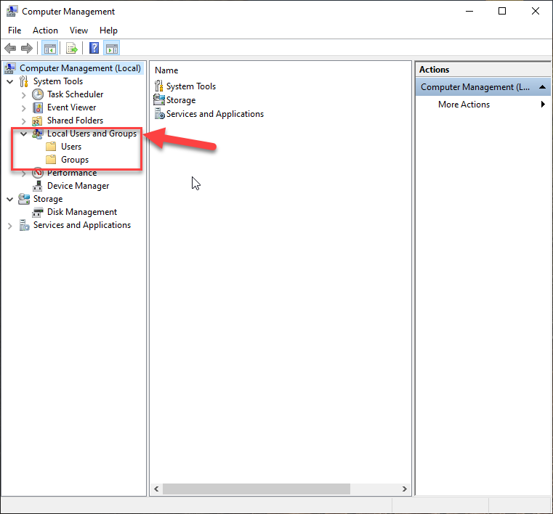
Task: Toggle Show/Hide Action Pane button
Action: click(x=111, y=49)
